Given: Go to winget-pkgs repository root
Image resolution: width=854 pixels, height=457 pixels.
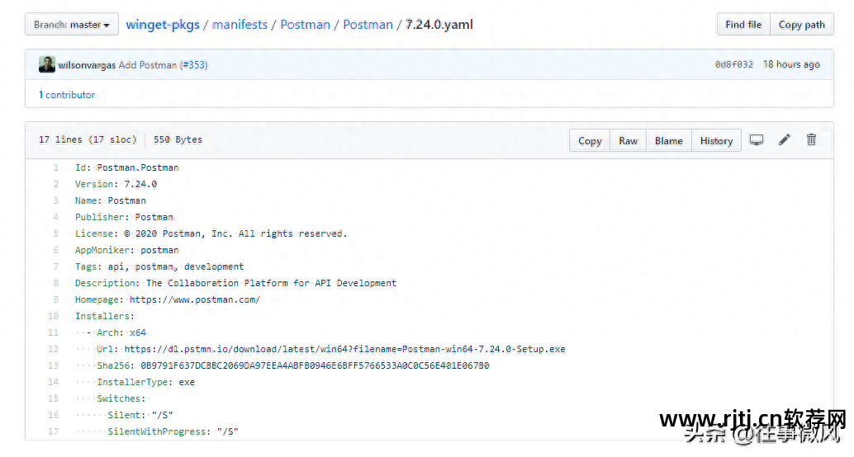Looking at the screenshot, I should [164, 25].
